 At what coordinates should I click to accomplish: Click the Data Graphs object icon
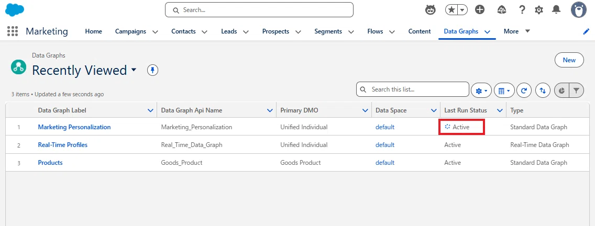[19, 67]
